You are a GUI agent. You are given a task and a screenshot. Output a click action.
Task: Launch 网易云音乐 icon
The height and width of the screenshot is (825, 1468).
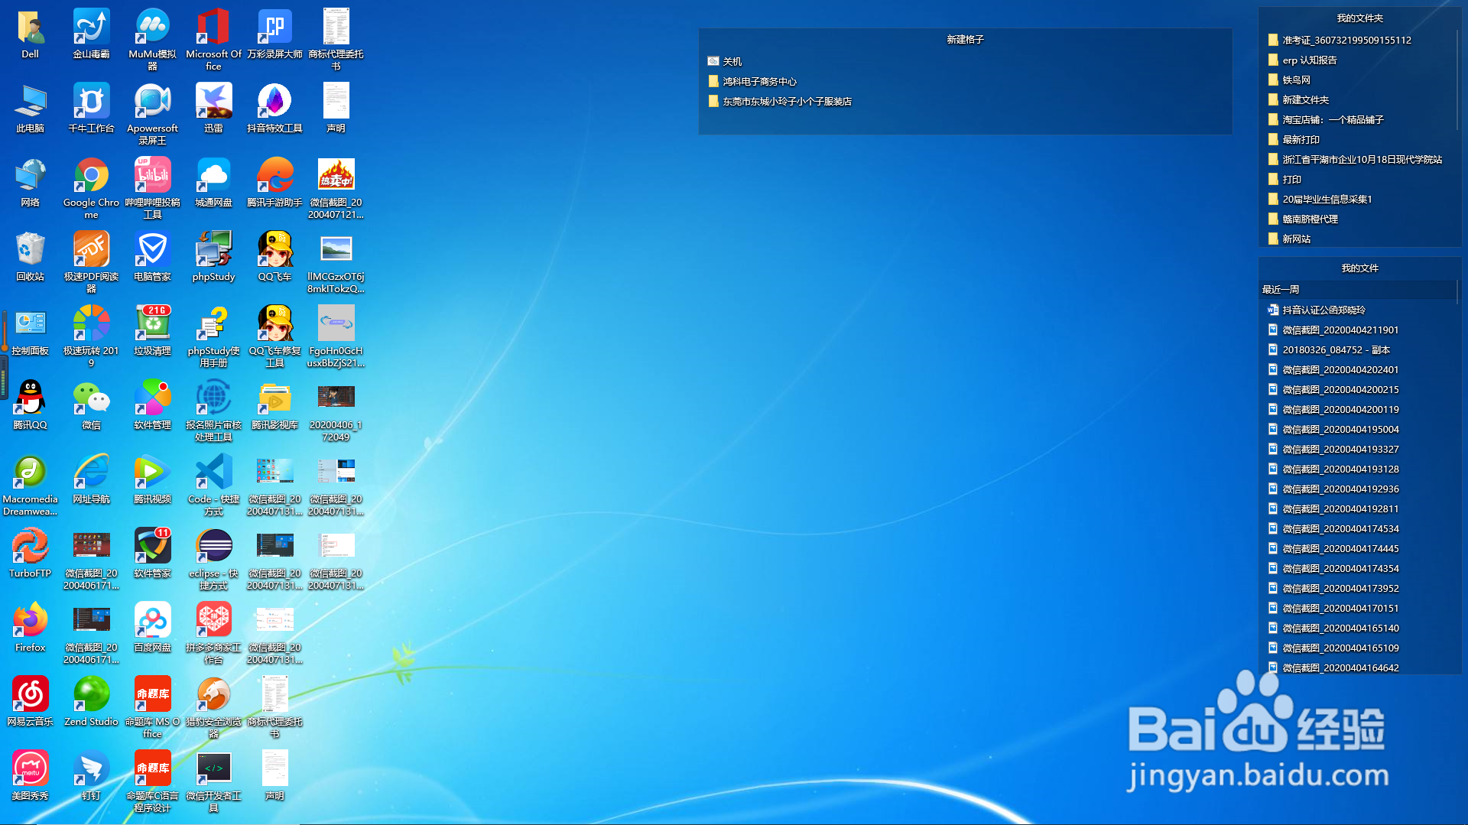pos(30,695)
